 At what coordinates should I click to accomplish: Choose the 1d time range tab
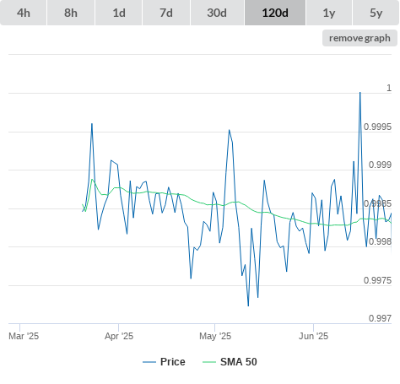tap(119, 13)
